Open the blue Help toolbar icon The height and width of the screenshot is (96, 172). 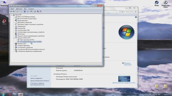point(25,11)
